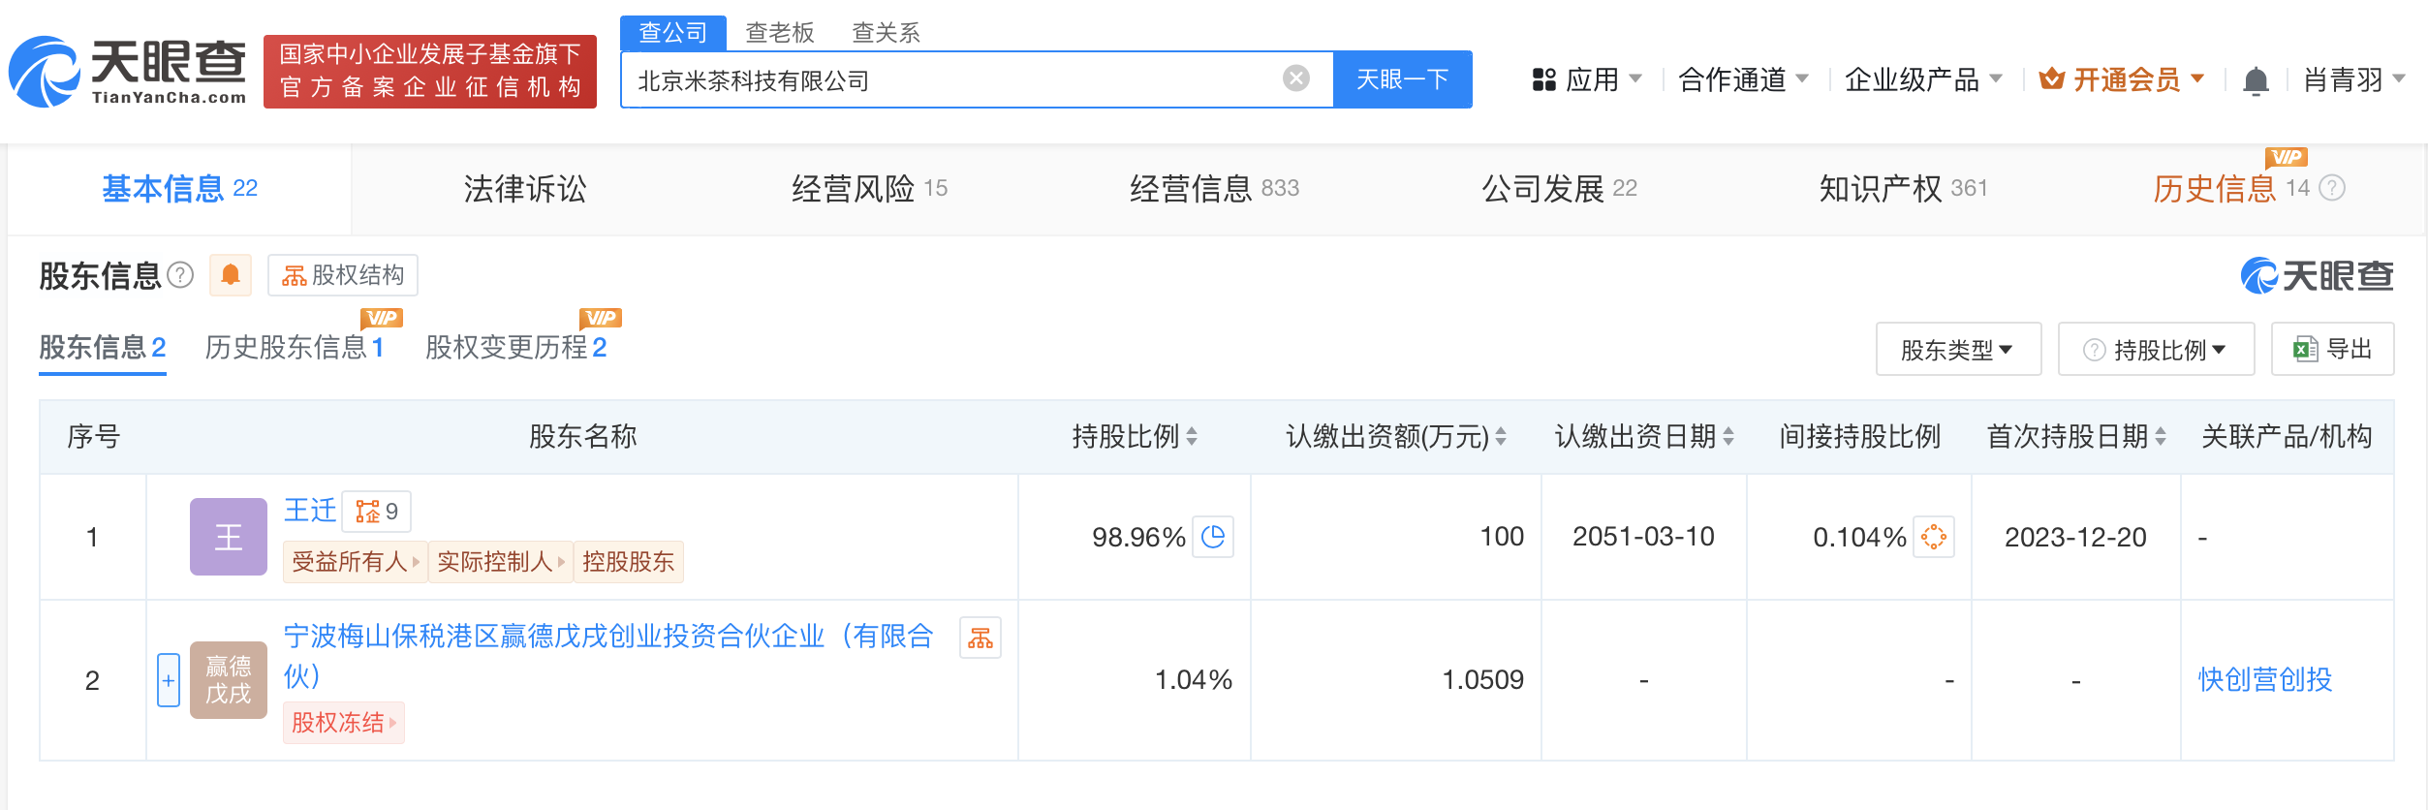The width and height of the screenshot is (2428, 810).
Task: Click indirect shareholding icon beside 0.104%
Action: tap(1934, 537)
